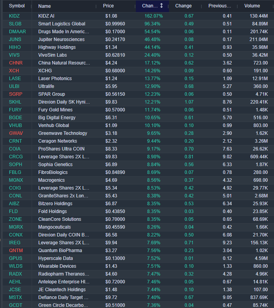Open the red SGRP ticker

[16, 94]
